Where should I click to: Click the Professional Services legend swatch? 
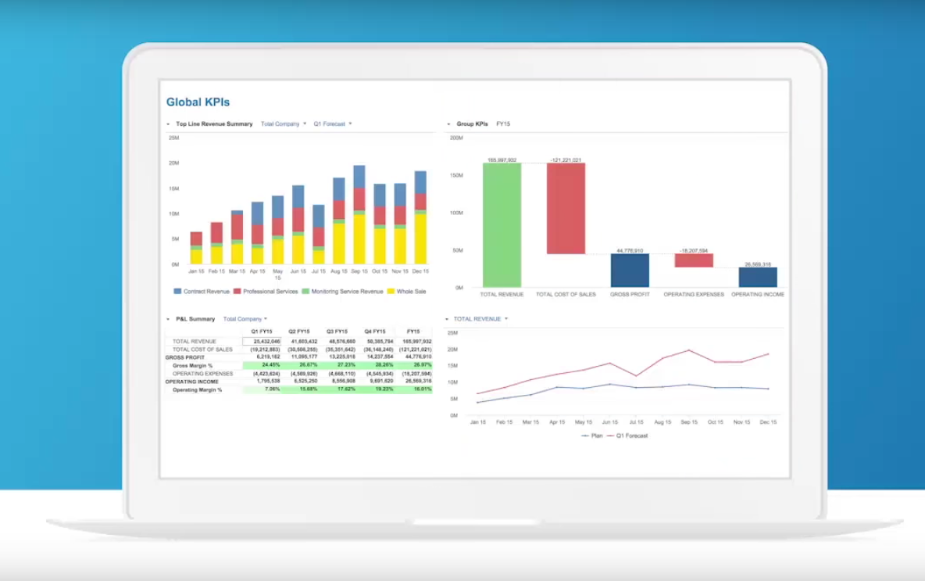pos(237,291)
